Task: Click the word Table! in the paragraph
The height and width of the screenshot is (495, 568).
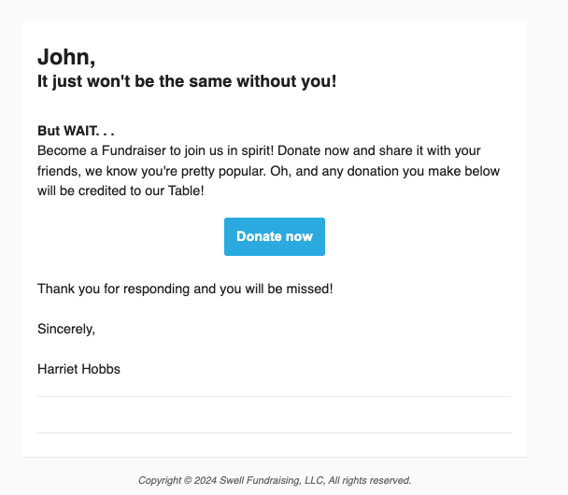Action: coord(186,191)
